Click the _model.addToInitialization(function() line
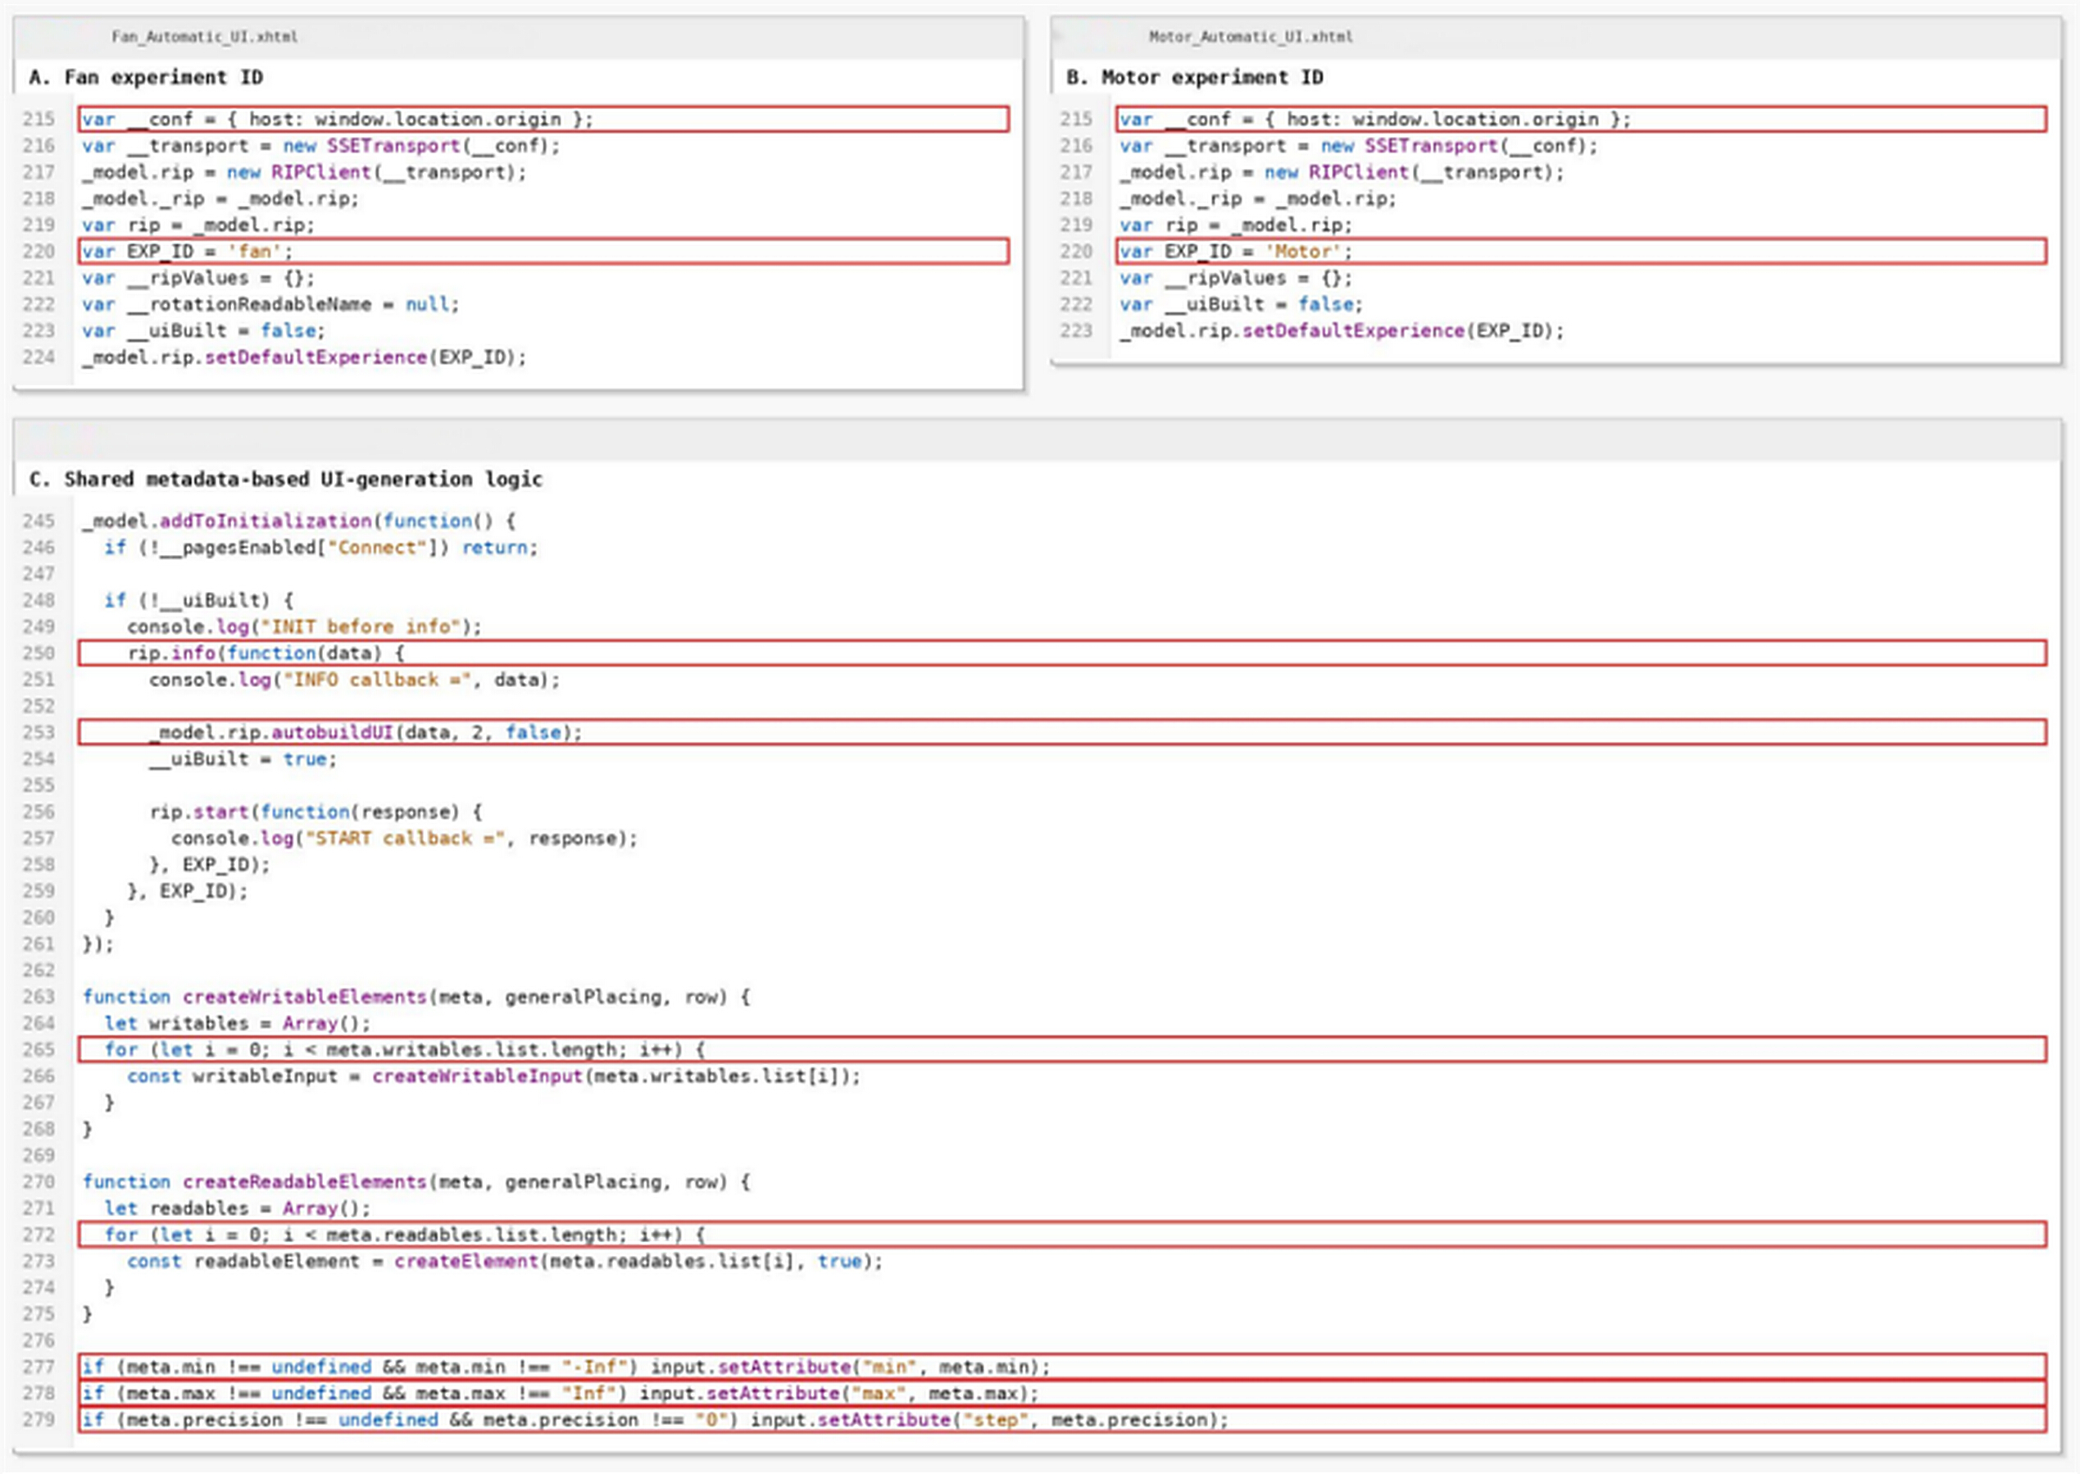 (299, 521)
